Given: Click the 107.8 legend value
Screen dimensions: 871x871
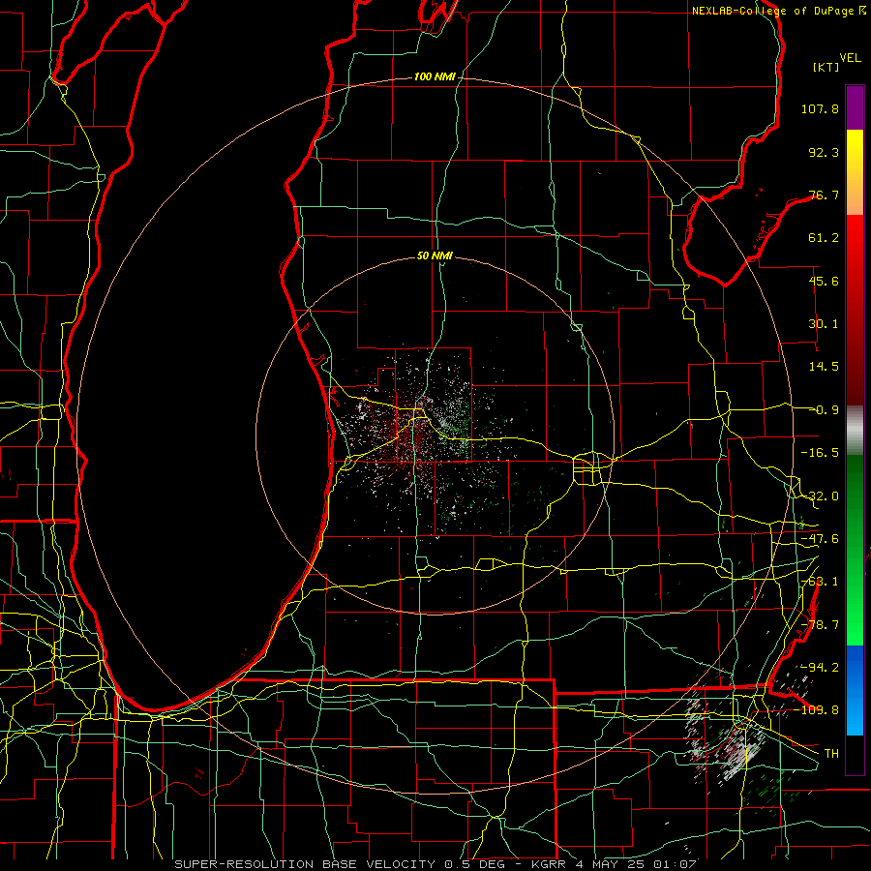Looking at the screenshot, I should pos(820,108).
